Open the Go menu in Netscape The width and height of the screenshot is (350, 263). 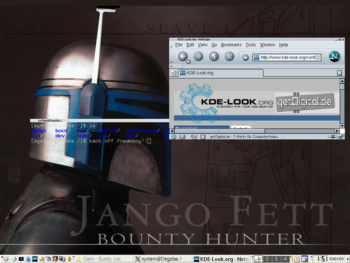[x=214, y=45]
